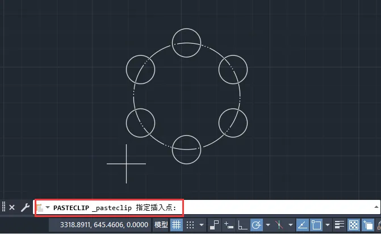Toggle lineweight display icon

(x=339, y=225)
